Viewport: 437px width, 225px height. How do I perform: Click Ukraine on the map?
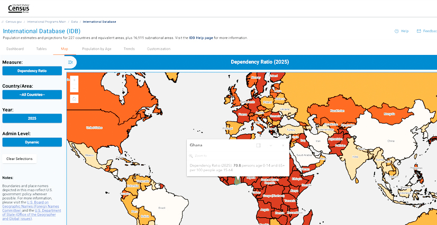(285, 109)
